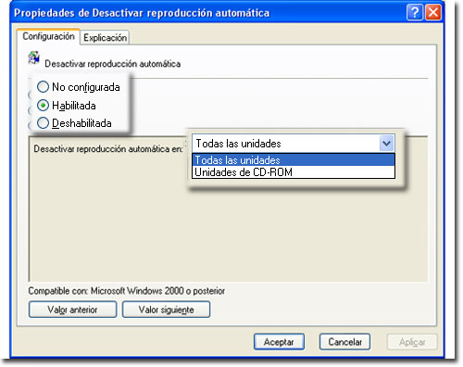Close the properties dialog window

click(x=433, y=13)
